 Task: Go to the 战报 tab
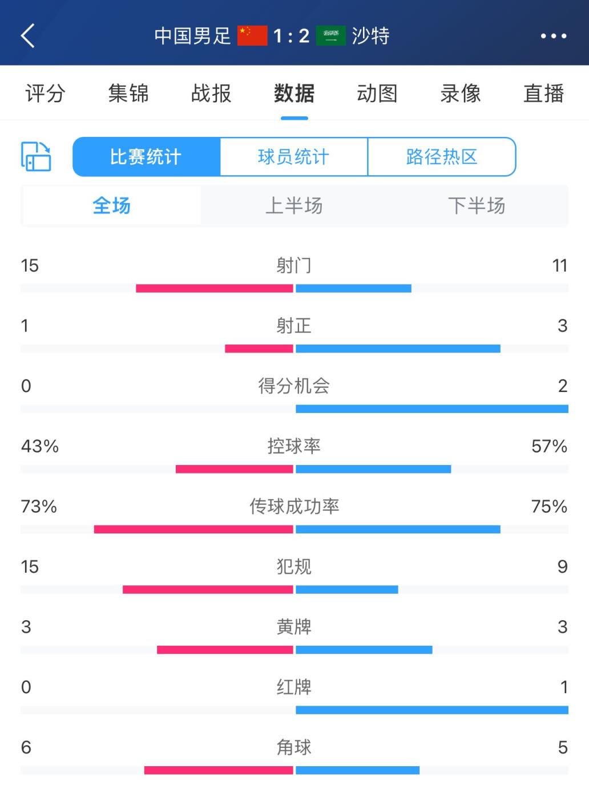pyautogui.click(x=211, y=94)
